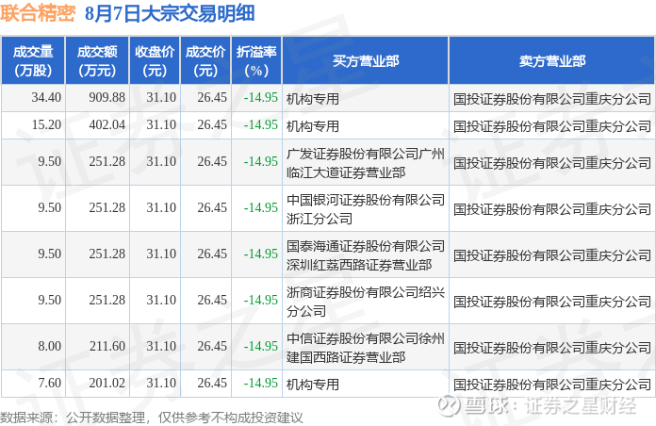This screenshot has height=426, width=656.
Task: Click buyer 中信证券股份有限公司徐州建国西路证券营业部
Action: pos(366,348)
